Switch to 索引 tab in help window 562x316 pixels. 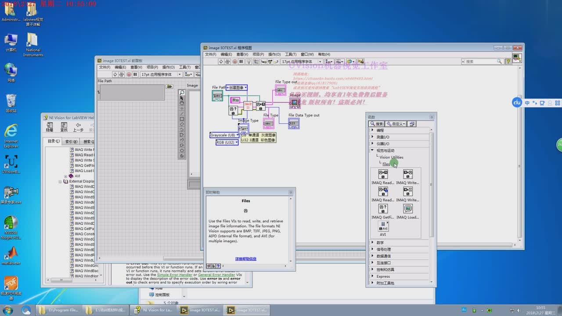click(x=72, y=141)
